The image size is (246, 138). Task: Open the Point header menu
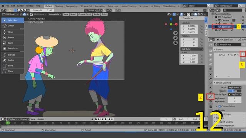104,14
